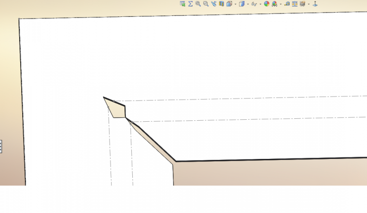This screenshot has width=367, height=213.
Task: Click the View Orientation cube icon
Action: 229,4
